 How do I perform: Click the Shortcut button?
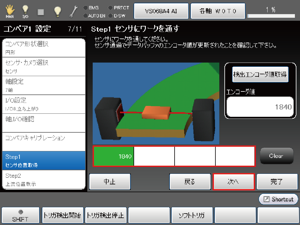tap(278, 199)
